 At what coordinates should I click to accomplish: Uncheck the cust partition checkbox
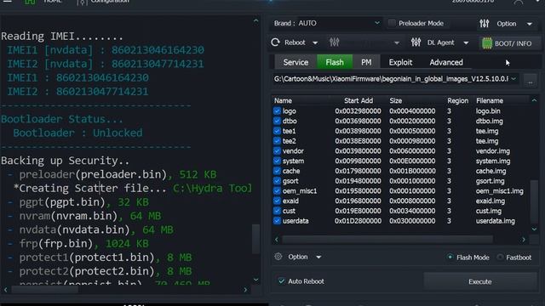pyautogui.click(x=277, y=211)
